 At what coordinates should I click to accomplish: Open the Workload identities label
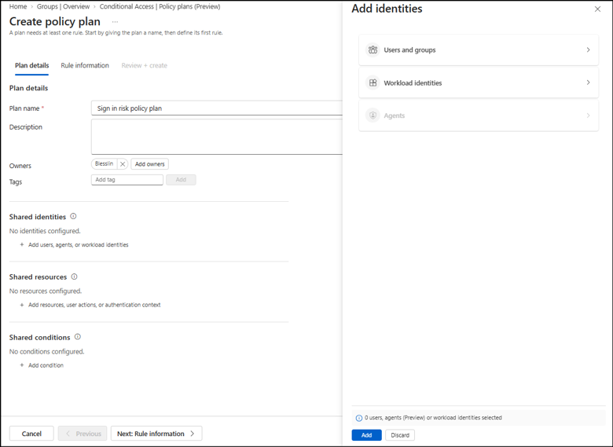(x=413, y=82)
